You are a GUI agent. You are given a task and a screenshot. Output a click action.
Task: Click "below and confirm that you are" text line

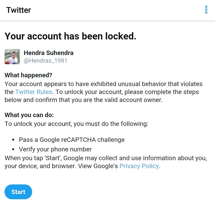click(83, 100)
